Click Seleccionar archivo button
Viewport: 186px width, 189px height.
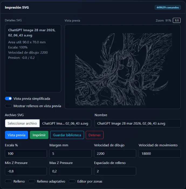click(x=22, y=123)
